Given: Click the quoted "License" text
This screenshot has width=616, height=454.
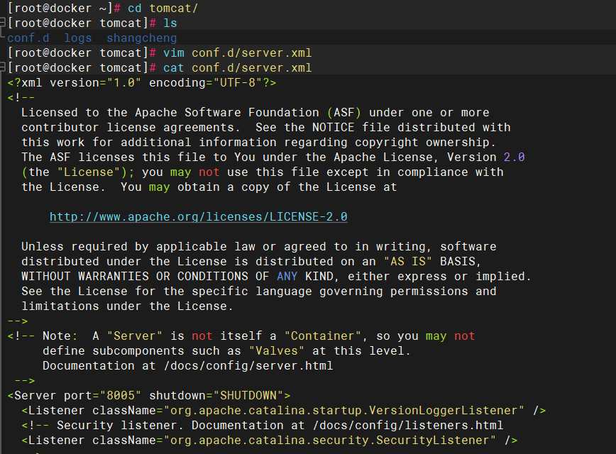Looking at the screenshot, I should tap(89, 172).
